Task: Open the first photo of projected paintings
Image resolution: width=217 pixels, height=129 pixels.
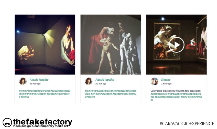Action: pyautogui.click(x=45, y=45)
